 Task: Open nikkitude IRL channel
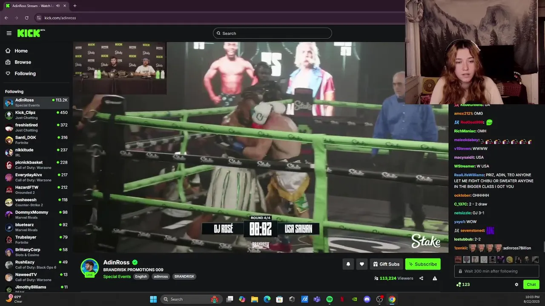pyautogui.click(x=36, y=152)
